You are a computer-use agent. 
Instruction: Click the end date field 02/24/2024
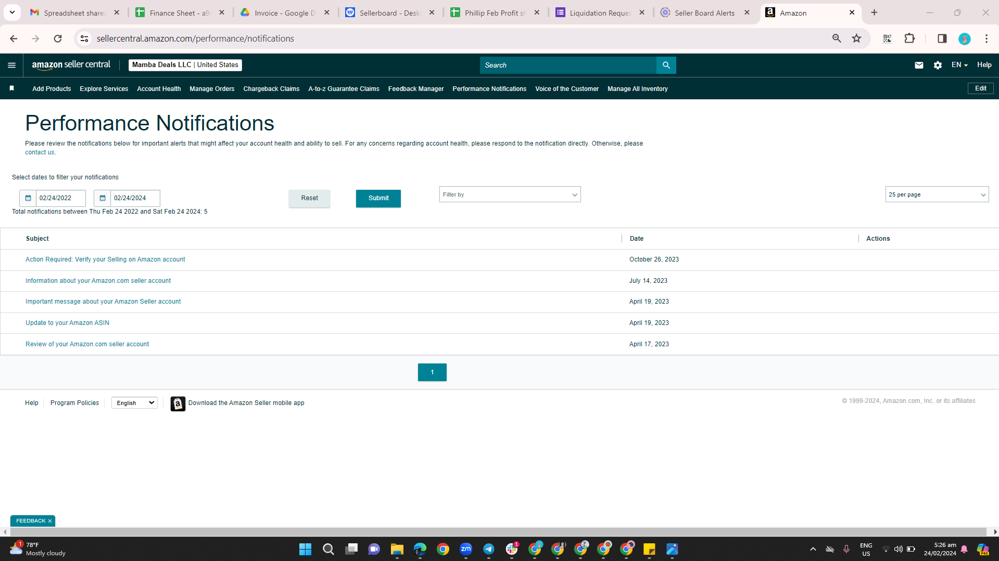pos(135,198)
